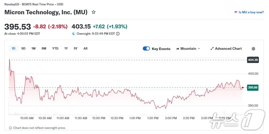Choose the 5Y time range
Screen dimensions: 269x134
click(76, 48)
